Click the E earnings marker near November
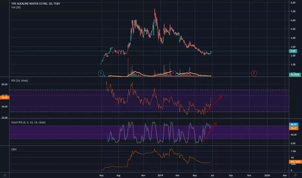Image resolution: width=302 pixels, height=178 pixels. click(x=254, y=73)
